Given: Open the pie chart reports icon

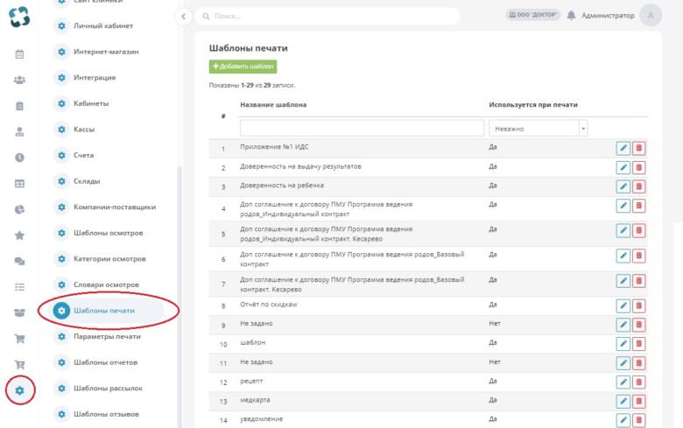Looking at the screenshot, I should click(19, 209).
